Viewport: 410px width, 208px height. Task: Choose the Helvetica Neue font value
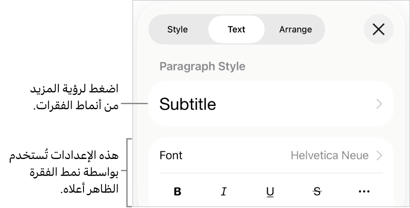coord(330,155)
